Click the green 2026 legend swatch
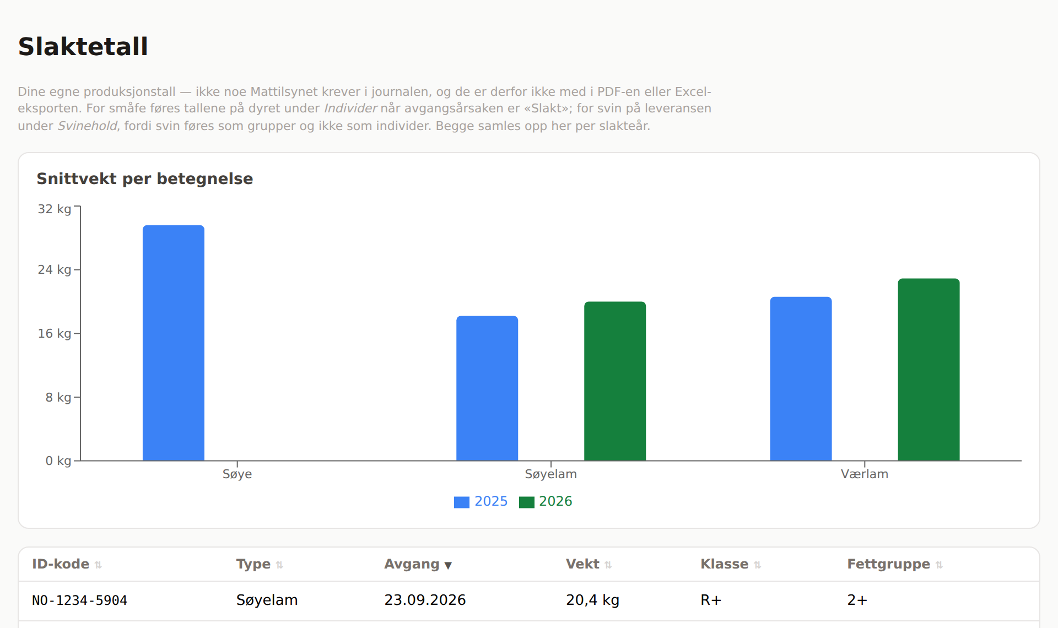The width and height of the screenshot is (1058, 628). (526, 502)
